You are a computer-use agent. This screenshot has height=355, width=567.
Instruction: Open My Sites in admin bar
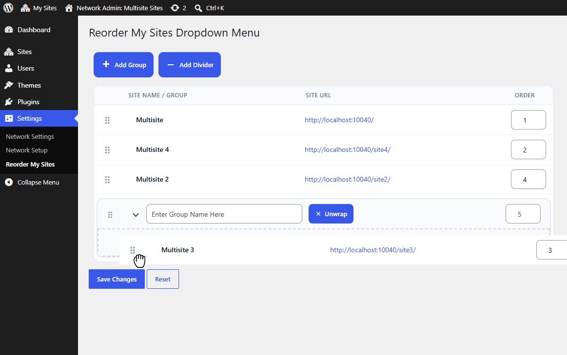pos(39,8)
